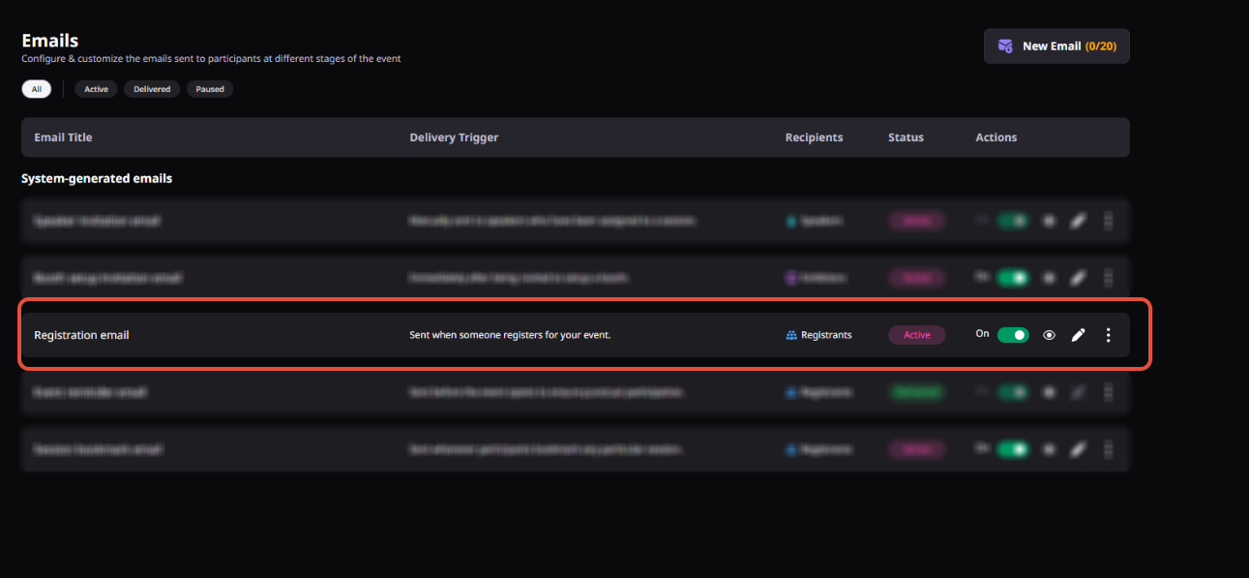
Task: Toggle the switch in the second blurred row
Action: [1013, 278]
